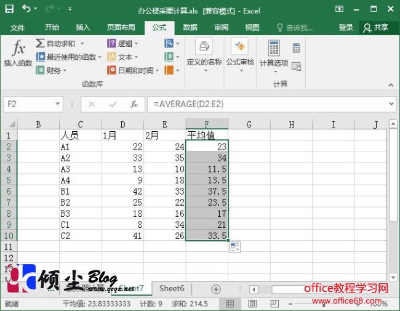This screenshot has height=311, width=400.
Task: Open the 文件 tab
Action: (x=18, y=27)
